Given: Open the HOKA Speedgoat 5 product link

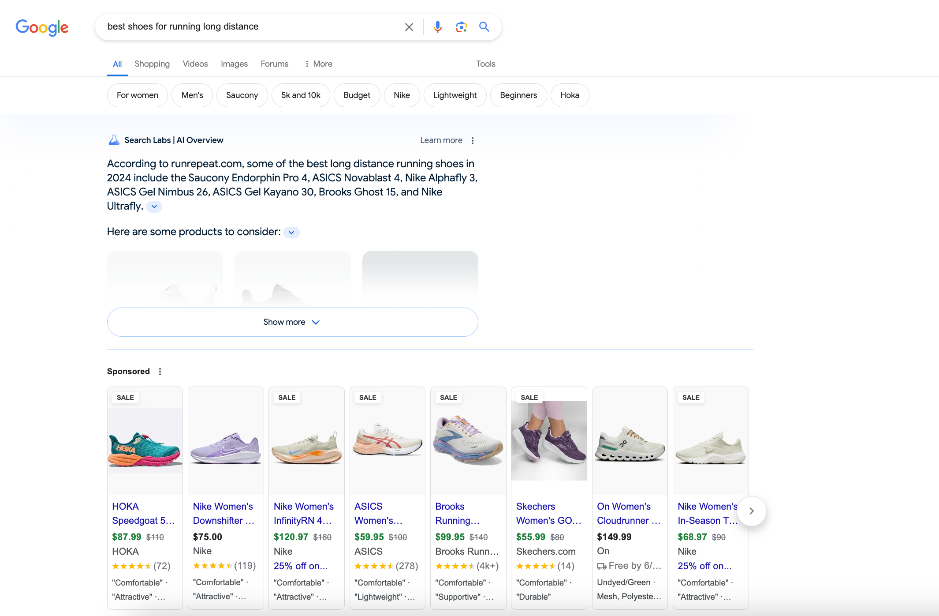Looking at the screenshot, I should [x=143, y=514].
